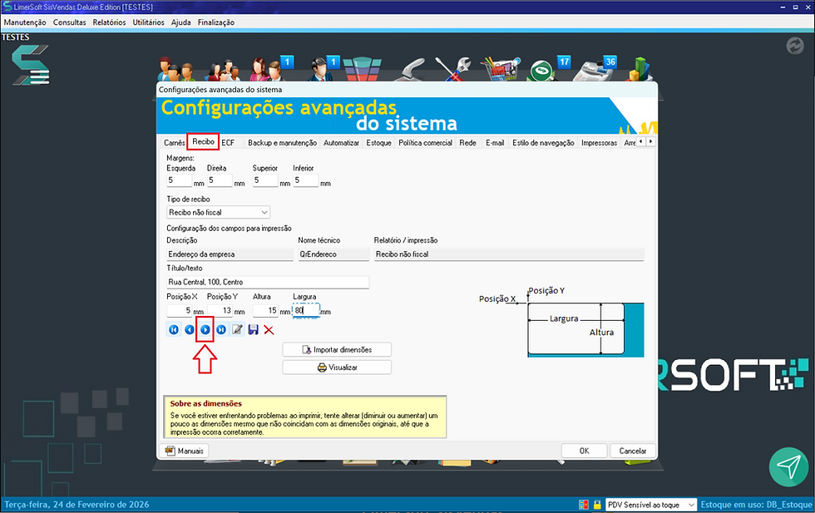The height and width of the screenshot is (513, 815).
Task: Open the barcode scanner icon in the top dock
Action: tap(410, 70)
